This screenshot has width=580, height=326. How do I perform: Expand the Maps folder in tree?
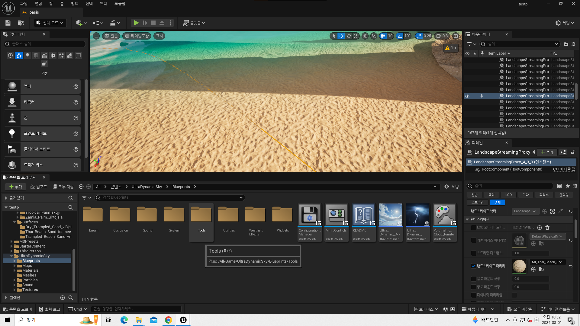14,266
